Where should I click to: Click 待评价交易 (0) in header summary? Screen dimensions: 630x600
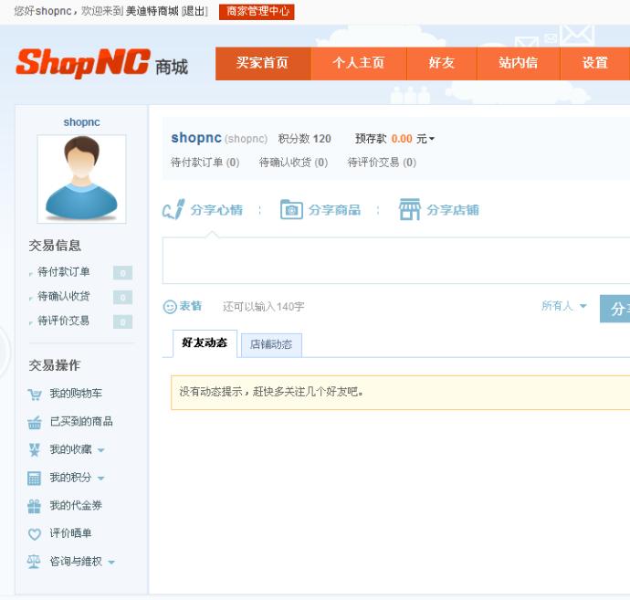[x=382, y=163]
